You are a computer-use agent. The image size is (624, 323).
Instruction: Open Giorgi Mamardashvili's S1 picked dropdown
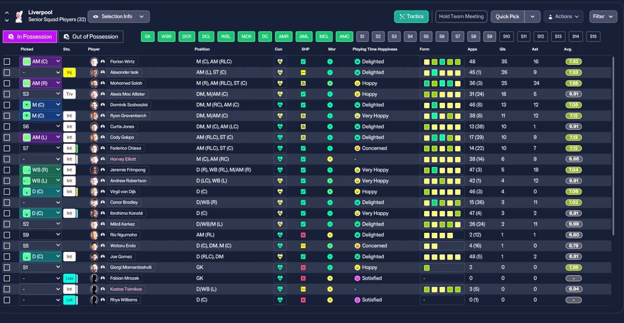click(x=40, y=267)
